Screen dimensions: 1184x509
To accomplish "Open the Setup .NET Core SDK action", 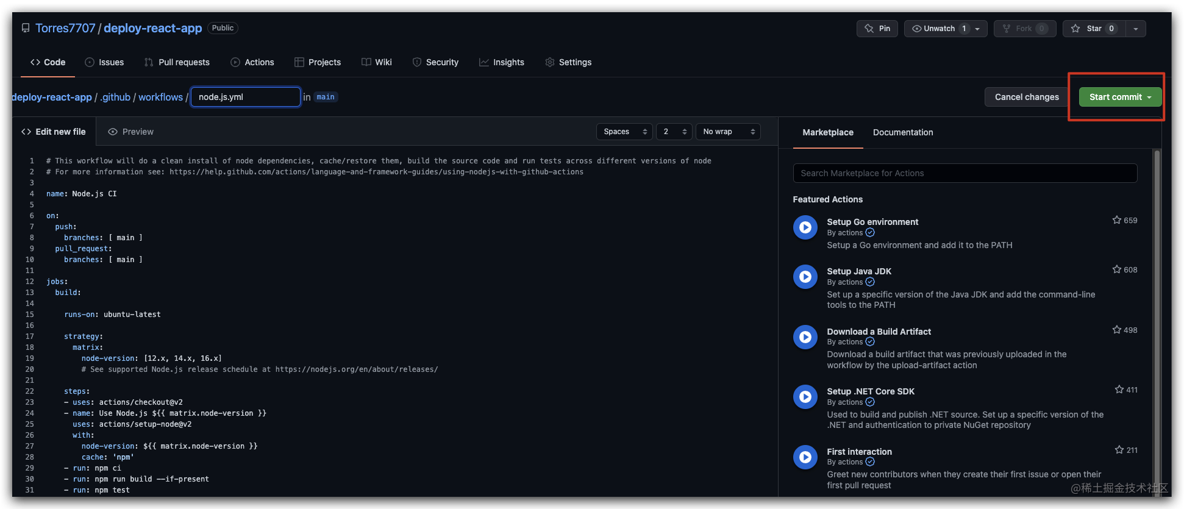I will (x=871, y=391).
